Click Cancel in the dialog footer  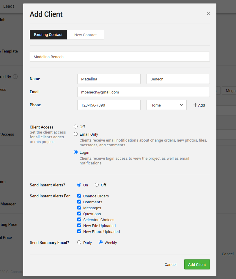click(170, 264)
